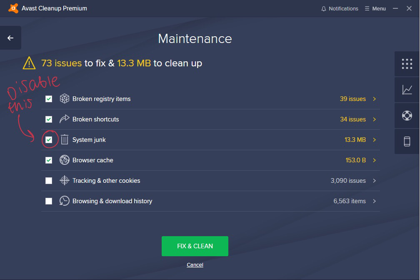Click the FIX & CLEAN button

[195, 246]
